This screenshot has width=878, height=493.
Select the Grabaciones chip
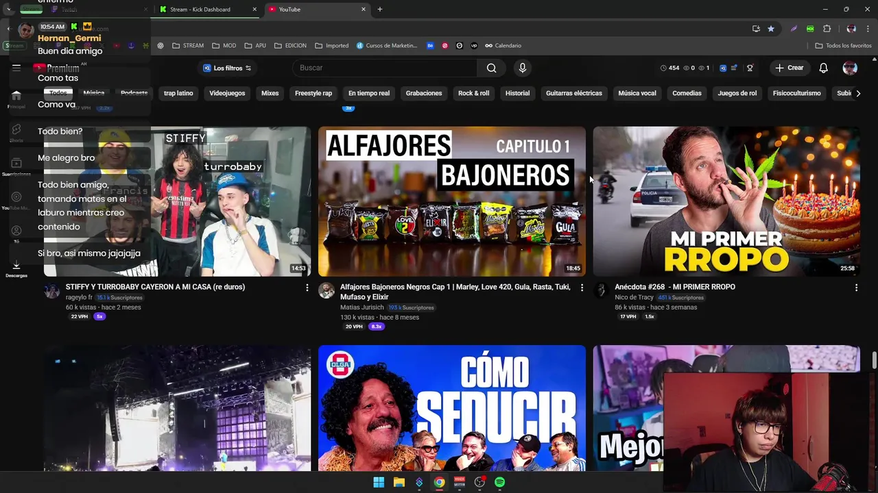[424, 93]
